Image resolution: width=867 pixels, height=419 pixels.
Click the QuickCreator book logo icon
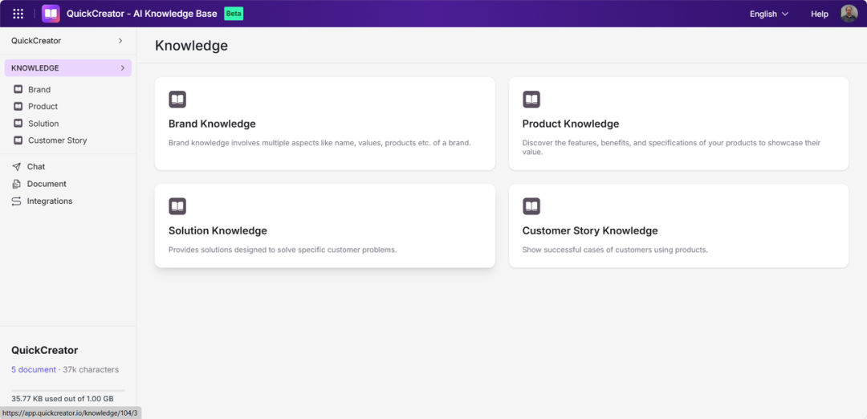(51, 14)
